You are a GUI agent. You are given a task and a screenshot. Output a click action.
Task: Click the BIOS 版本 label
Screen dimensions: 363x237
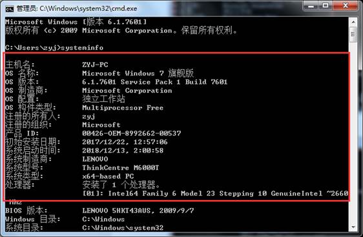[26, 211]
